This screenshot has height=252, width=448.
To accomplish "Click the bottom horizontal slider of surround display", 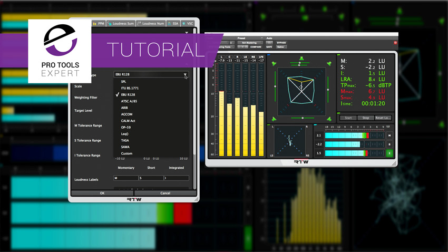I will (x=303, y=118).
